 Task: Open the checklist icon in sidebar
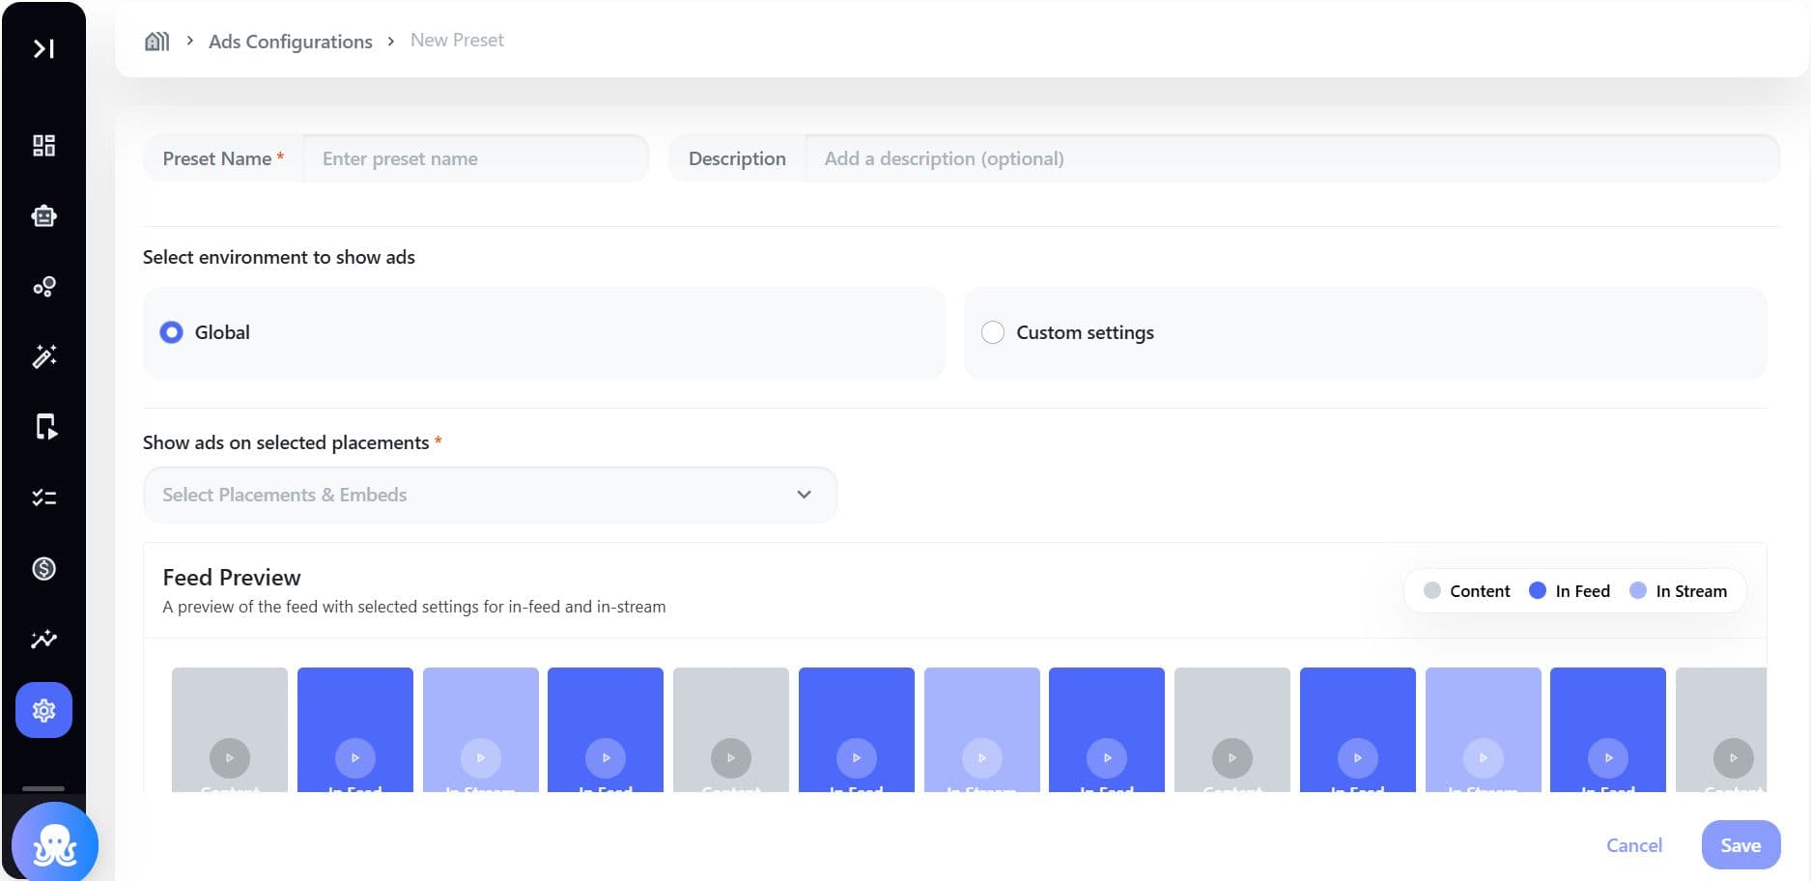(43, 497)
